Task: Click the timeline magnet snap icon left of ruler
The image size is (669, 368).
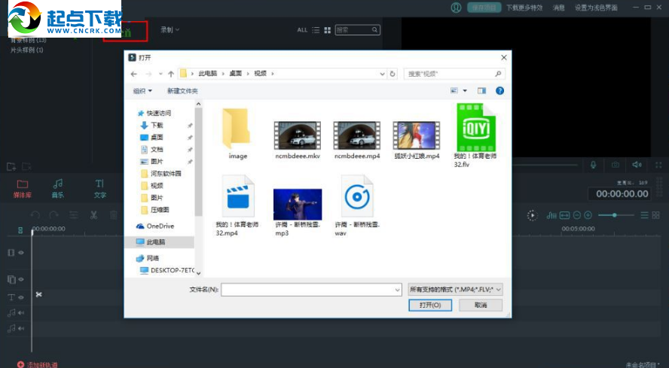Action: 20,230
